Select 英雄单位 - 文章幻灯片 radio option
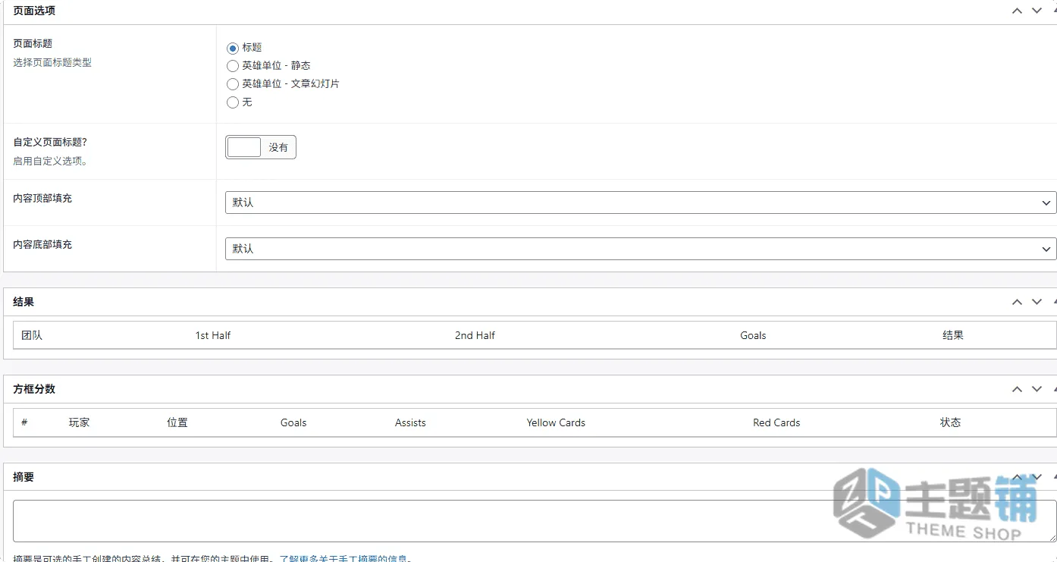The height and width of the screenshot is (562, 1057). pyautogui.click(x=233, y=84)
